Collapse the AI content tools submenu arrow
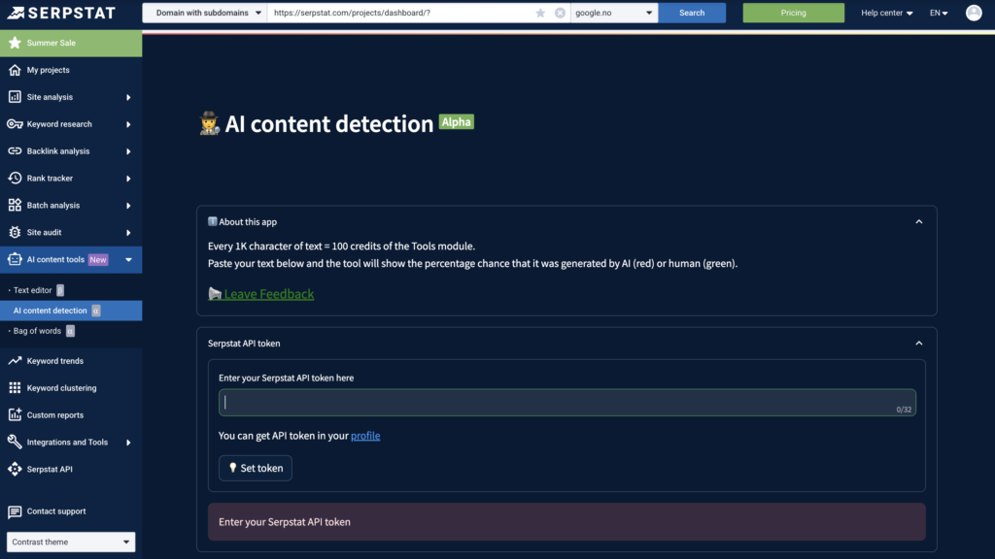Viewport: 995px width, 559px height. [128, 260]
